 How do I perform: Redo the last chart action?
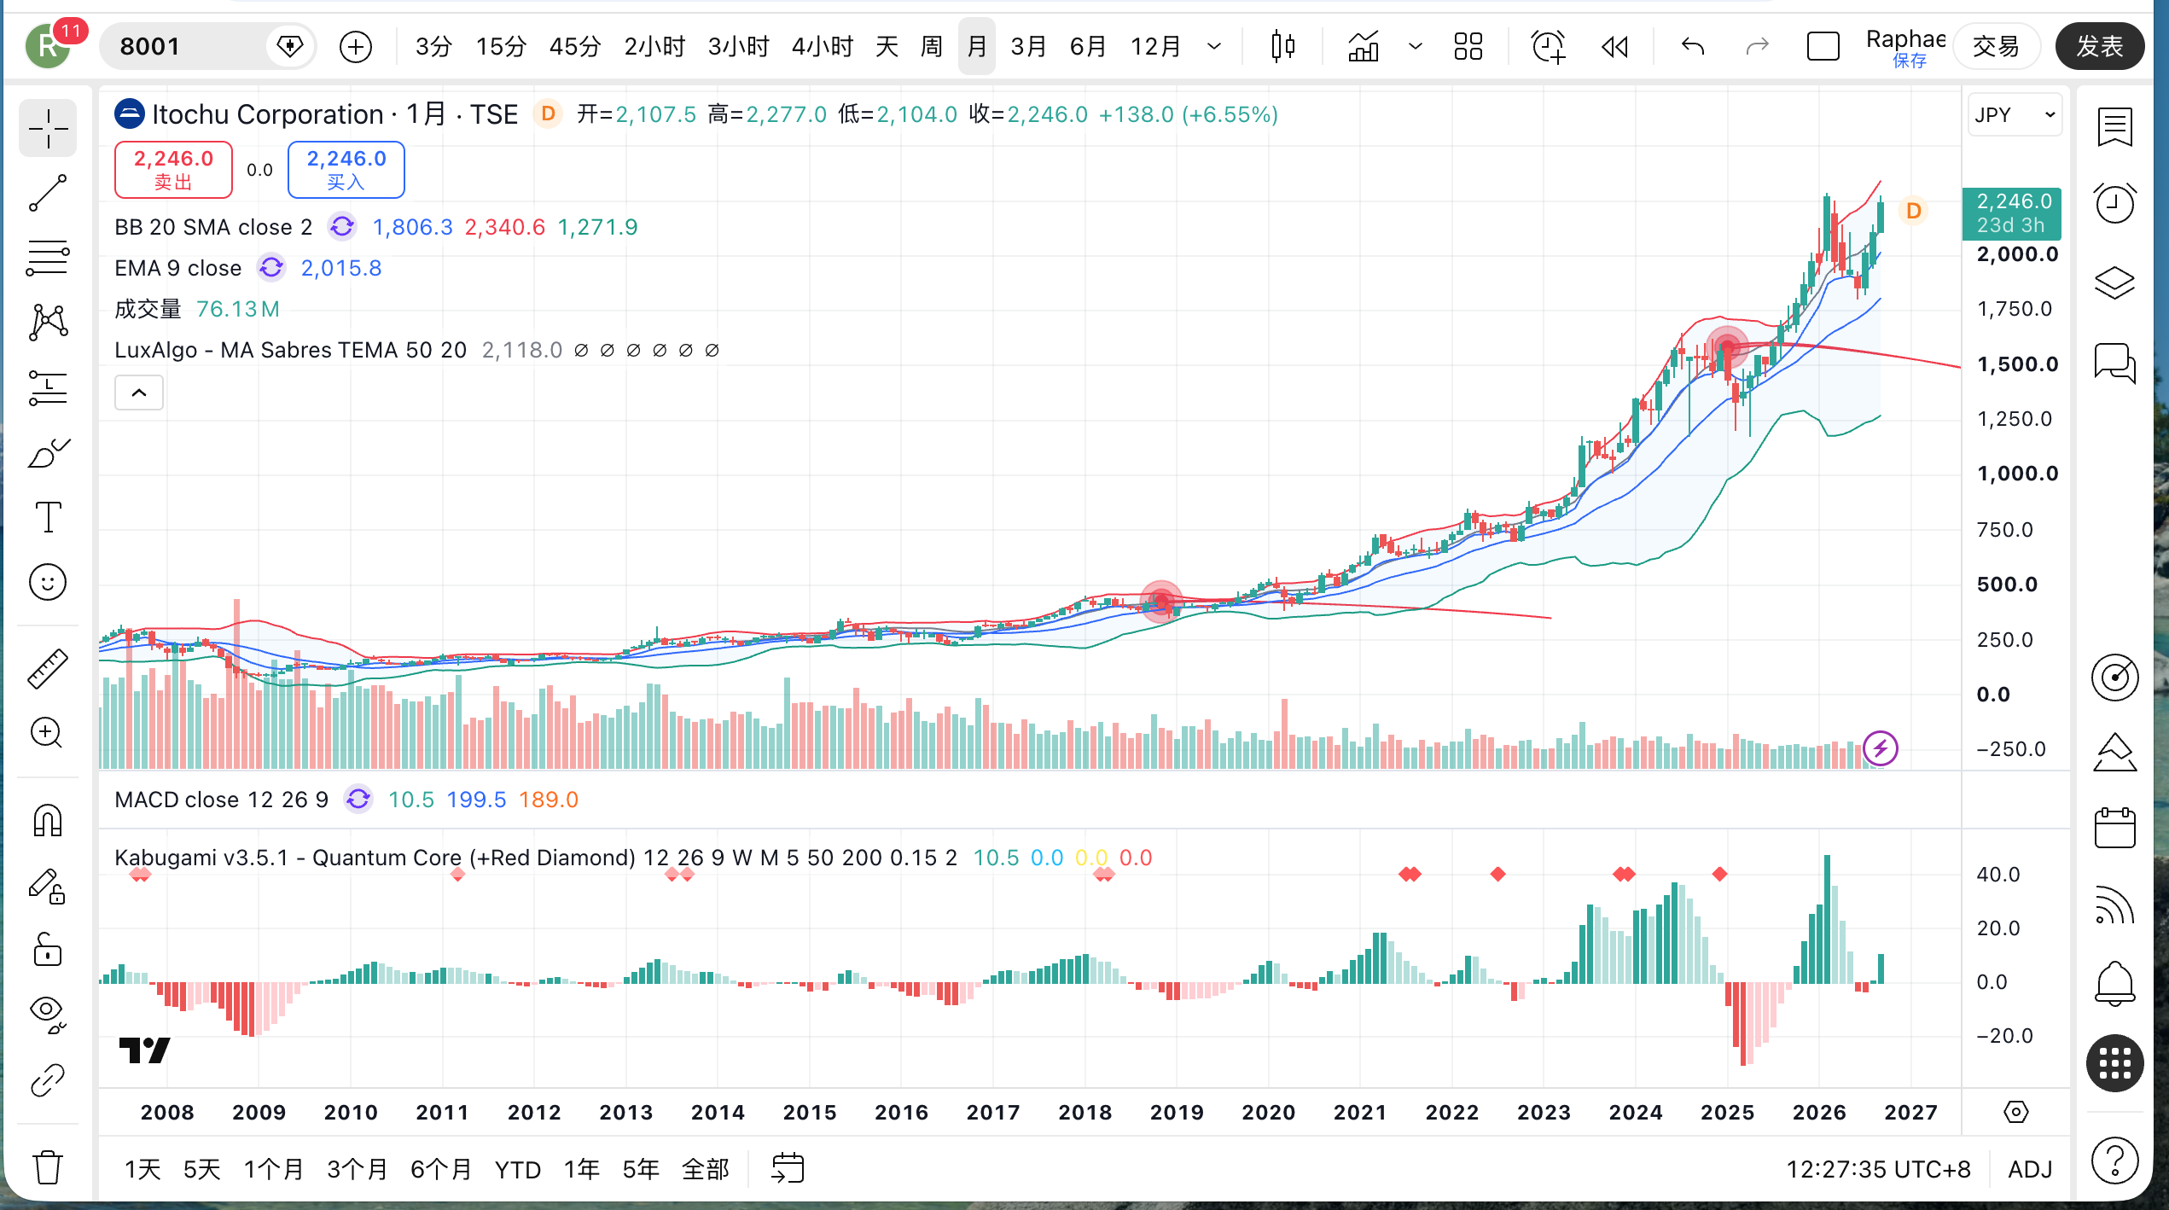pos(1758,46)
